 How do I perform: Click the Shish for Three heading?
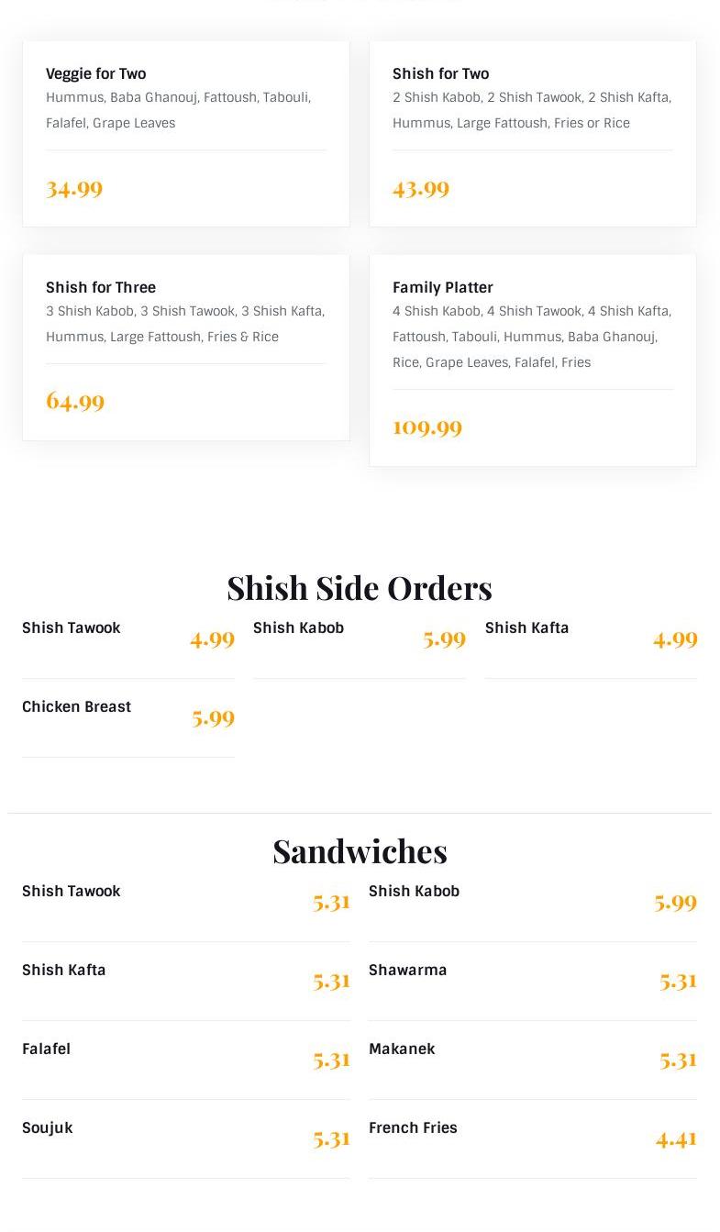coord(101,287)
